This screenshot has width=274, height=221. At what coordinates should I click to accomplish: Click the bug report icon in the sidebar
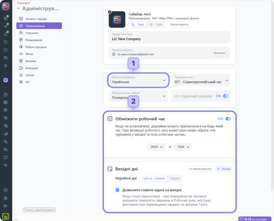(x=6, y=198)
